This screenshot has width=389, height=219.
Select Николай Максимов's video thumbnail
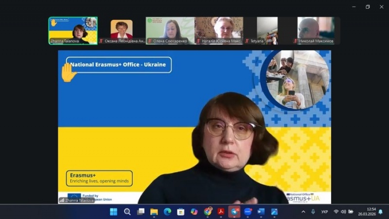316,30
